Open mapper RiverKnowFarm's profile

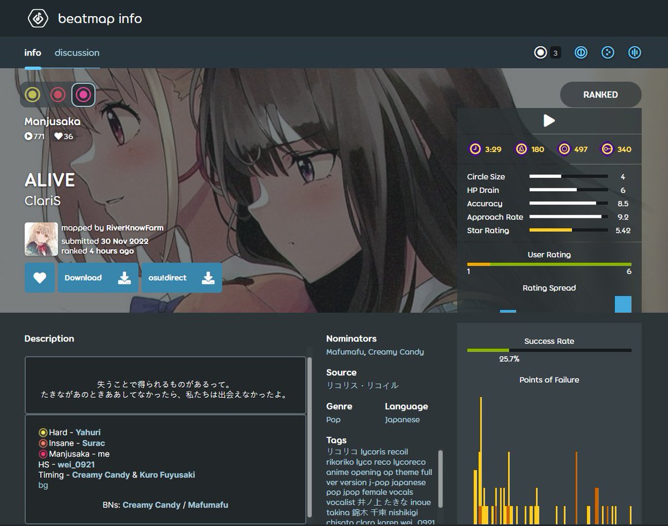pos(135,228)
